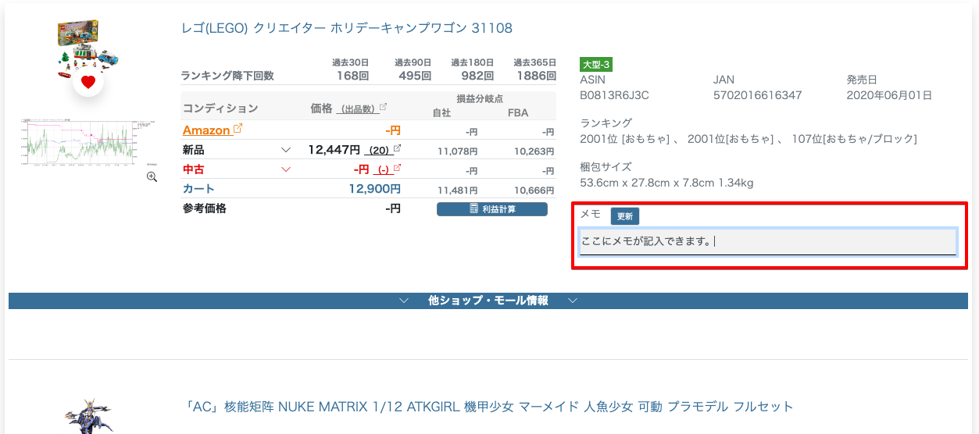The height and width of the screenshot is (434, 979).
Task: Click the cart price 12,900円
Action: 374,188
